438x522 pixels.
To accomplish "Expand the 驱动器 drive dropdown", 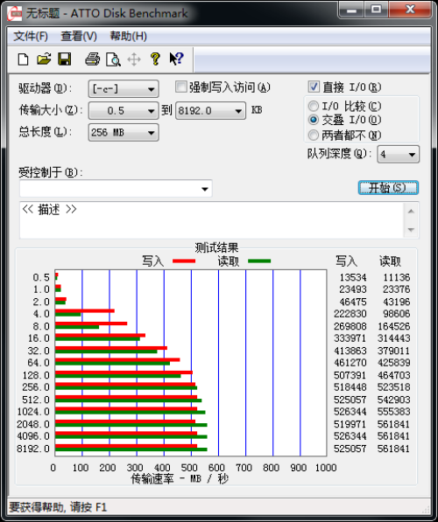I will 124,89.
